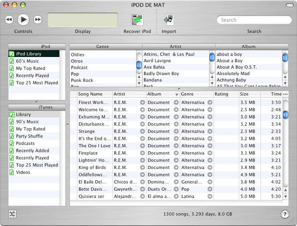Click artist arrow in Quisiera ser row

142,196
